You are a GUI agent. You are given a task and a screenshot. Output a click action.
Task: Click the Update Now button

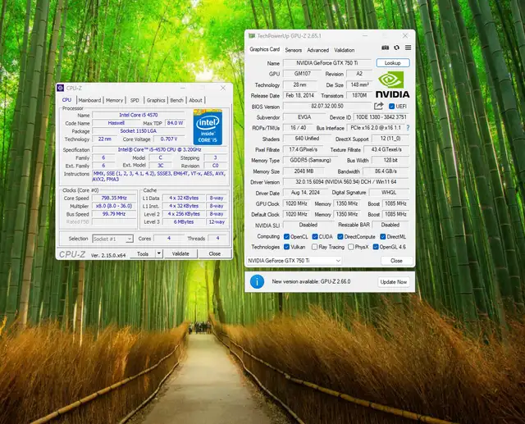(x=394, y=282)
